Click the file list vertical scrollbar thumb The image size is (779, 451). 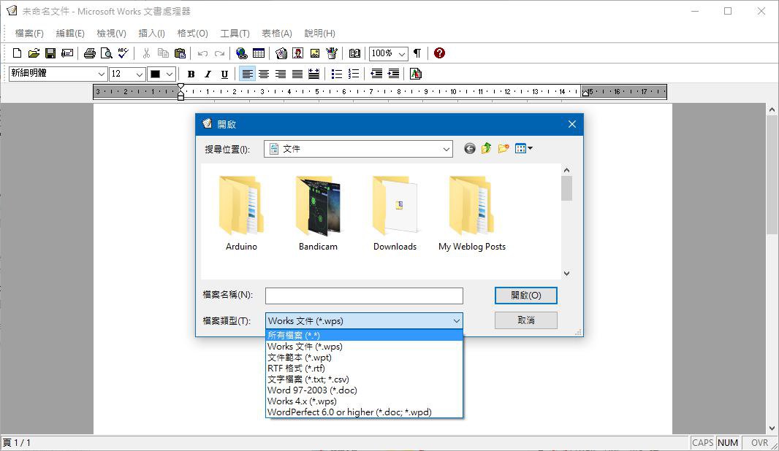tap(566, 188)
